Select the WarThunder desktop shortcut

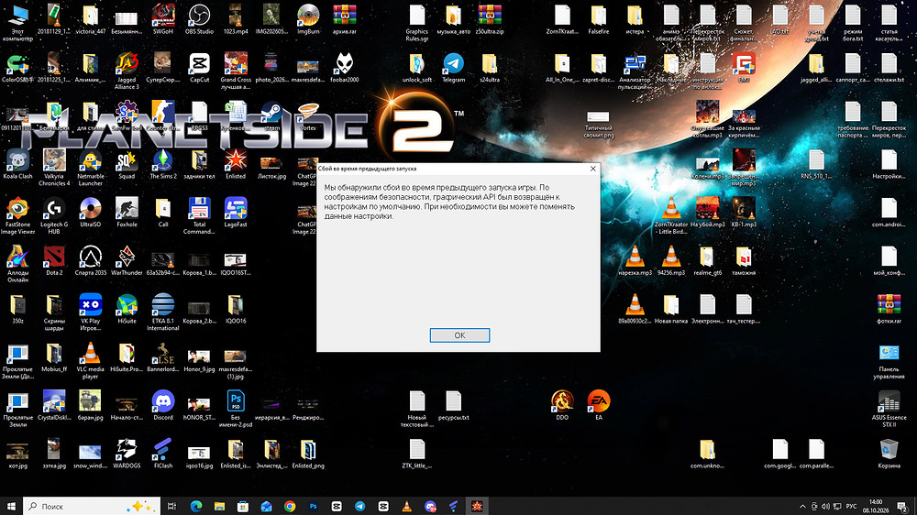coord(127,261)
